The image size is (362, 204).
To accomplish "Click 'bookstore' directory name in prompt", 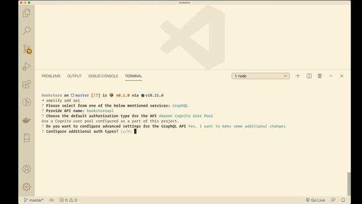I will click(x=51, y=95).
